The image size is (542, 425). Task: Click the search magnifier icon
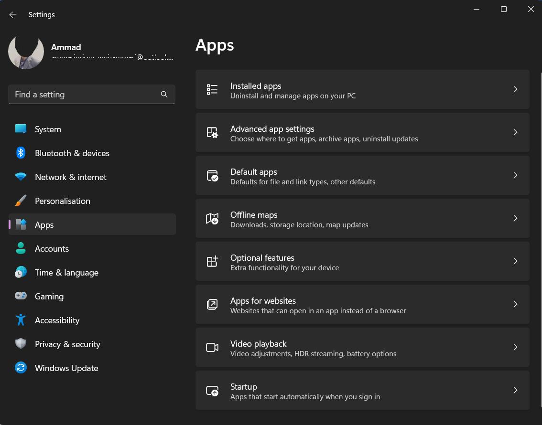coord(164,94)
